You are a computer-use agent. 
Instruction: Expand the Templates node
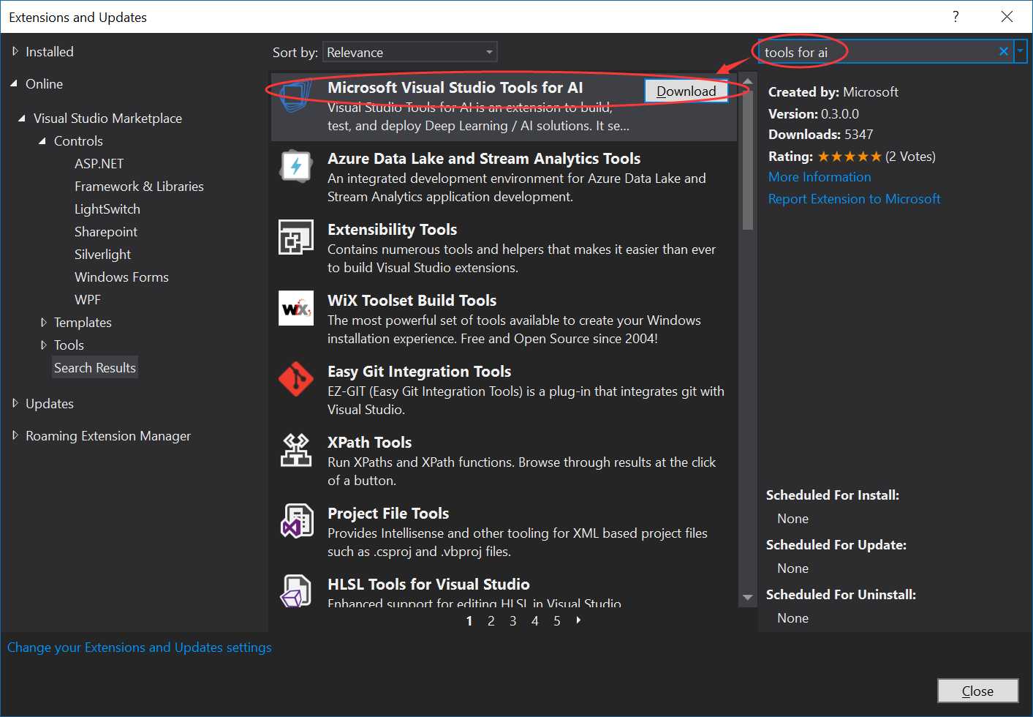click(x=44, y=322)
